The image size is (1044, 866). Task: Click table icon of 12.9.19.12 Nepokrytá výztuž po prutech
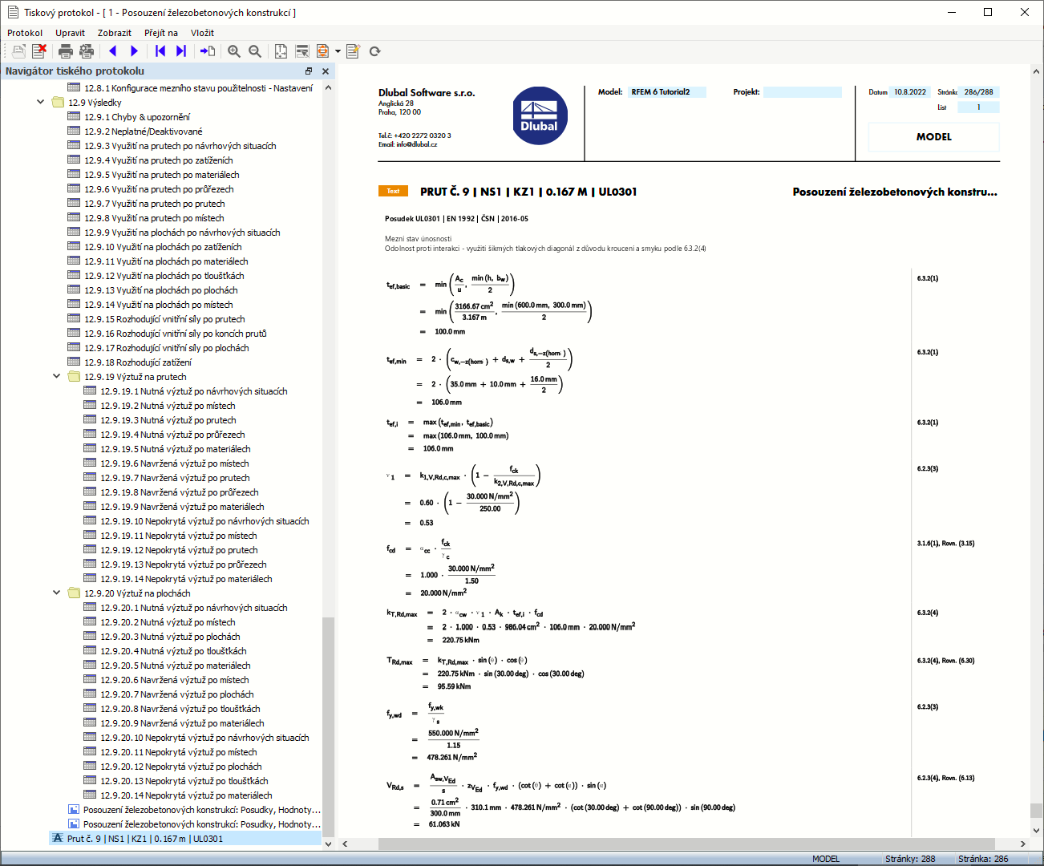91,549
